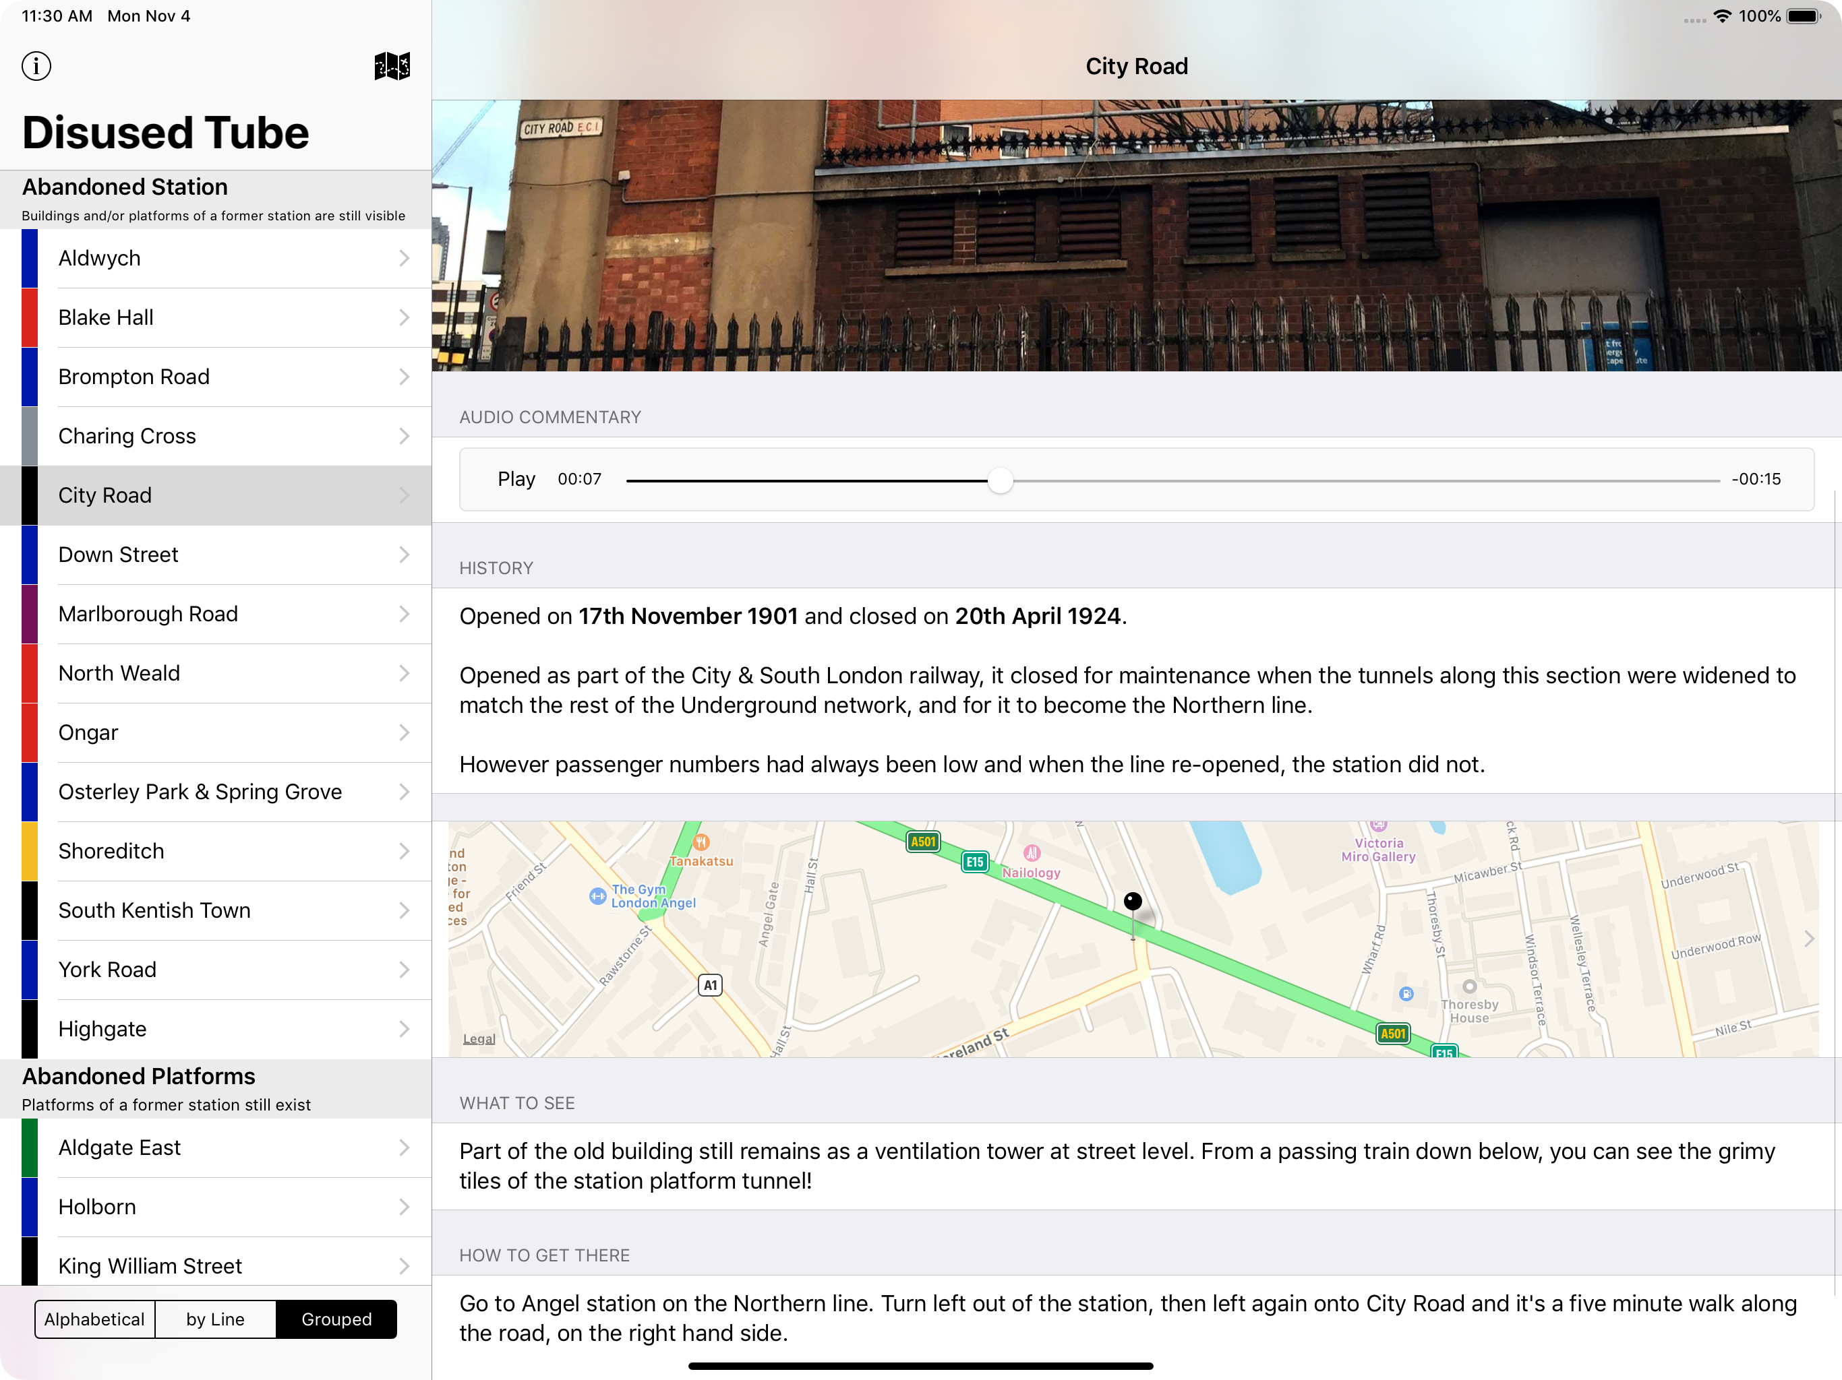Switch list sorting to Alphabetical
1842x1380 pixels.
coord(95,1319)
